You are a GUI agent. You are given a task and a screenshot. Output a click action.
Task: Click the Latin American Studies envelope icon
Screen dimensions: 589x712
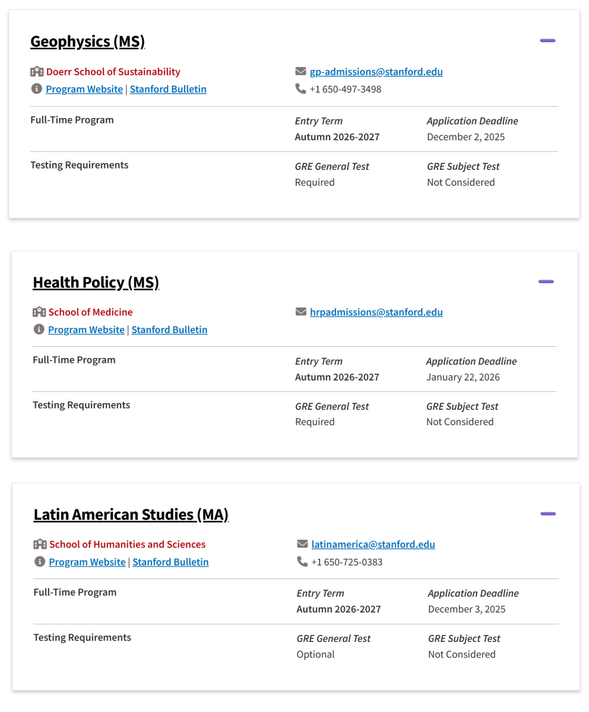(x=302, y=545)
